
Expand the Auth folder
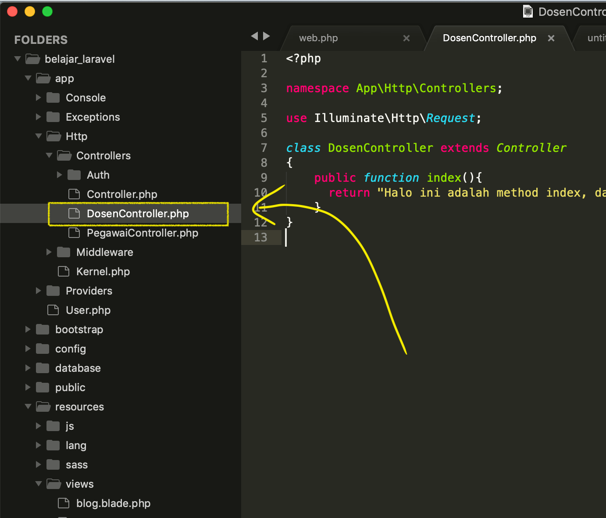point(60,175)
